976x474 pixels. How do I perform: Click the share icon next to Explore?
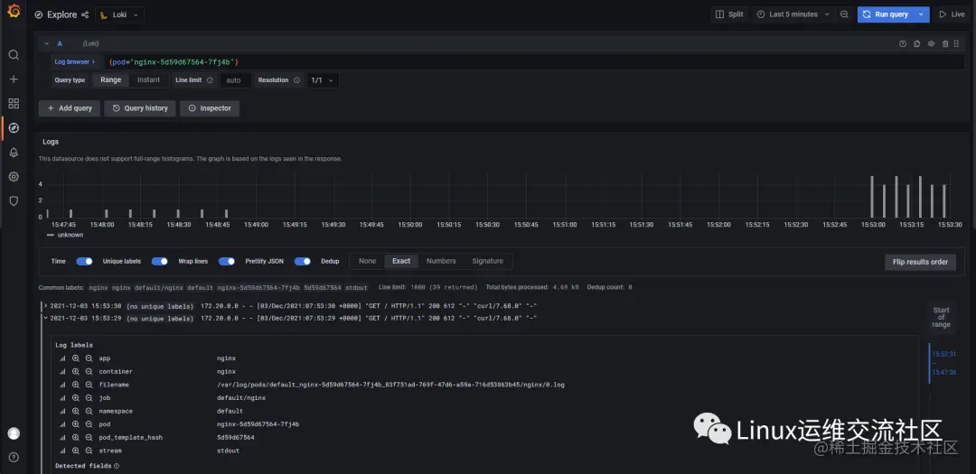85,14
